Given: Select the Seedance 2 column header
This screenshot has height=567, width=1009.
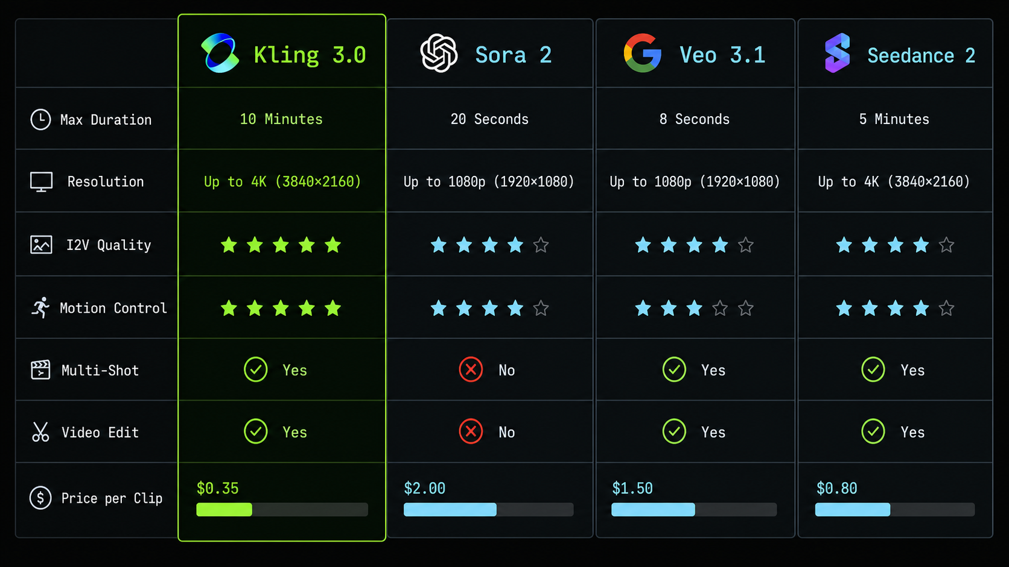Looking at the screenshot, I should point(895,53).
